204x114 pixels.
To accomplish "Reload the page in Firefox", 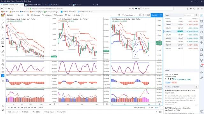I will coord(9,9).
